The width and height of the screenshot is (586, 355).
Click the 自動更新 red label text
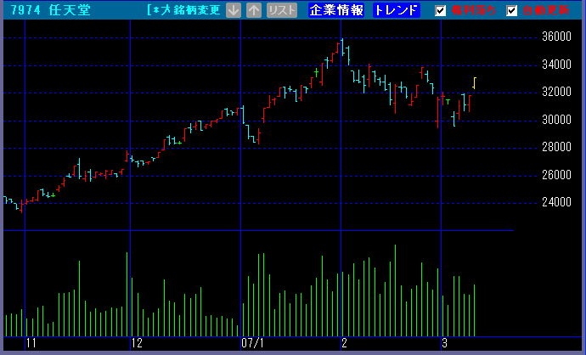pyautogui.click(x=546, y=10)
